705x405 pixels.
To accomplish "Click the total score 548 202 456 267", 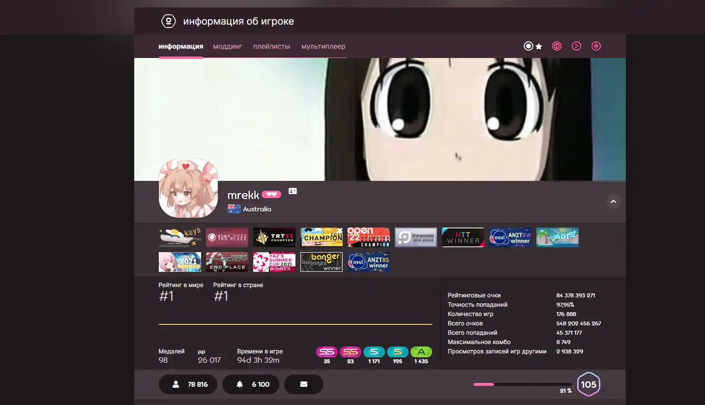I will click(579, 323).
